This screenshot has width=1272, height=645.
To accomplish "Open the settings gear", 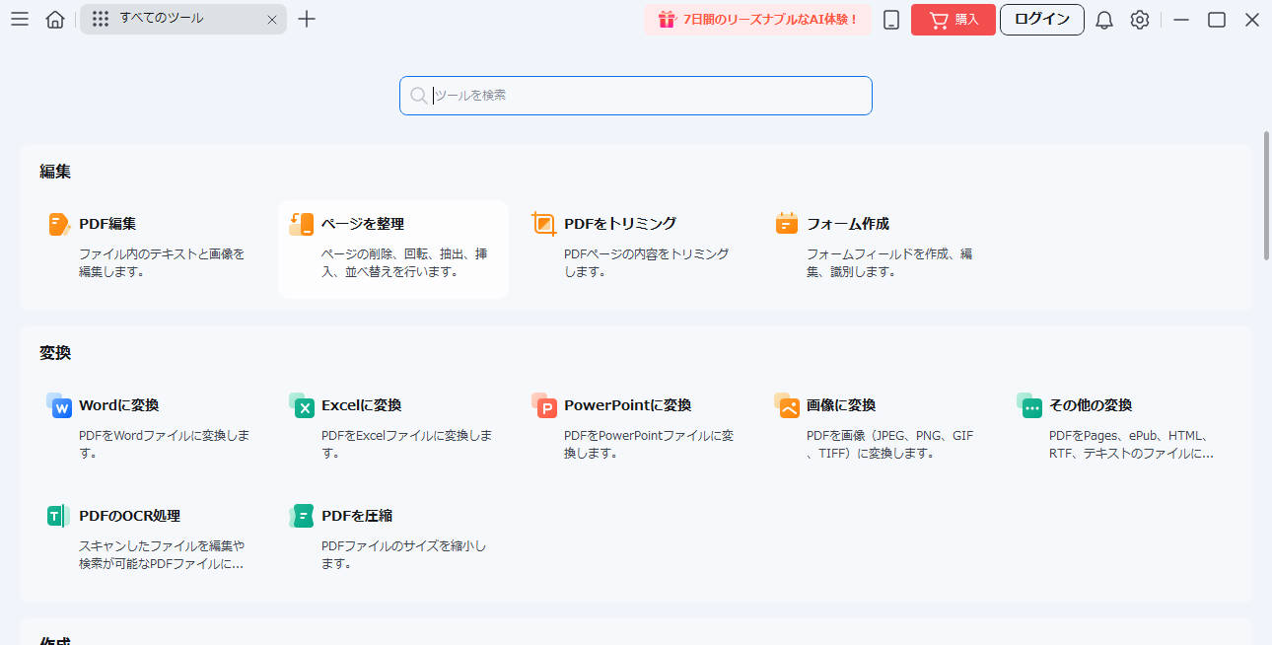I will tap(1140, 19).
